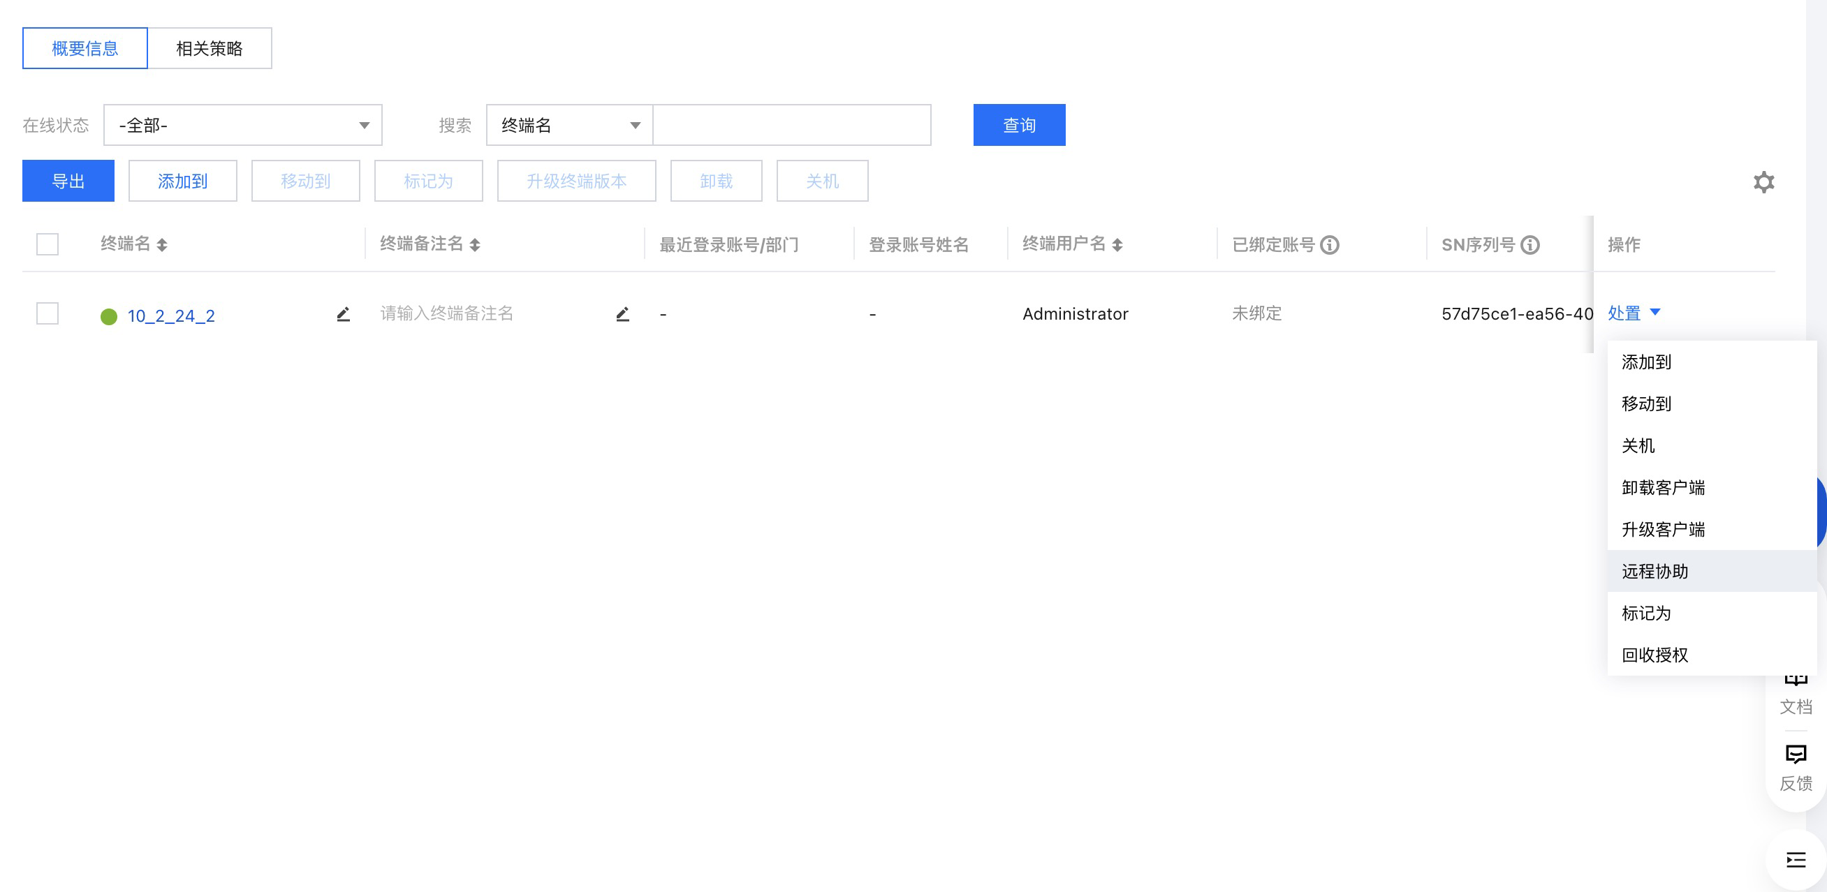Edit the terminal remark name pencil icon
Image resolution: width=1827 pixels, height=892 pixels.
click(622, 314)
